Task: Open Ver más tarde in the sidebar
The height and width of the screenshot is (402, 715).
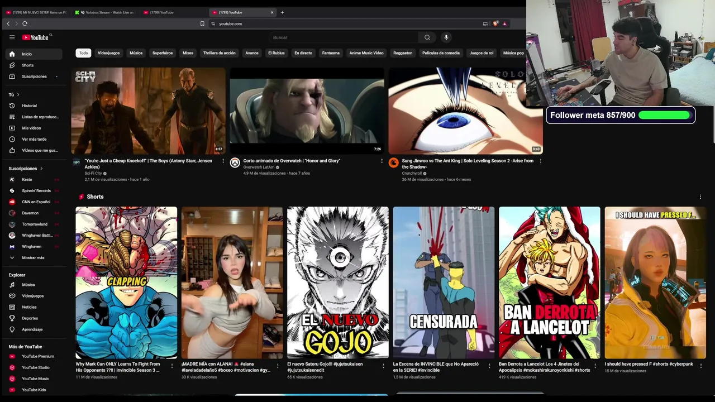Action: (34, 139)
